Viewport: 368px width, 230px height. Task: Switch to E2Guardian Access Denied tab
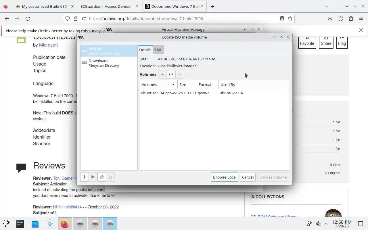pyautogui.click(x=105, y=6)
